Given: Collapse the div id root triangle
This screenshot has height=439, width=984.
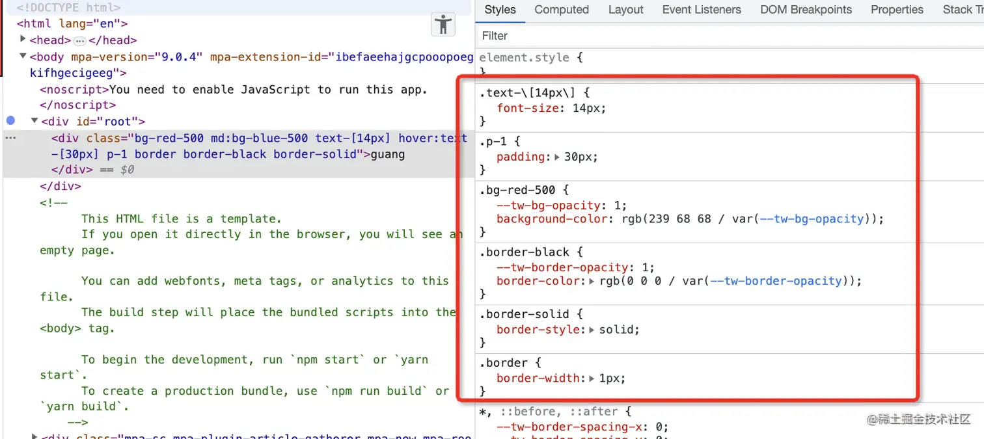Looking at the screenshot, I should coord(34,121).
